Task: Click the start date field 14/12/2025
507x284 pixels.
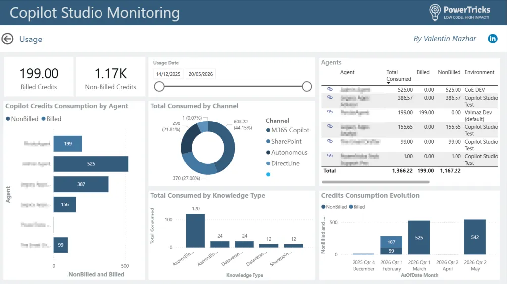Action: tap(168, 74)
